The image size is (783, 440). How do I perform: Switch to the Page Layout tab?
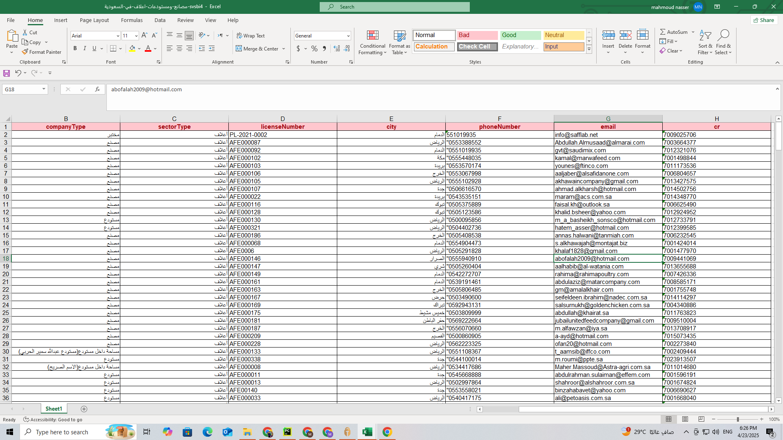tap(94, 20)
